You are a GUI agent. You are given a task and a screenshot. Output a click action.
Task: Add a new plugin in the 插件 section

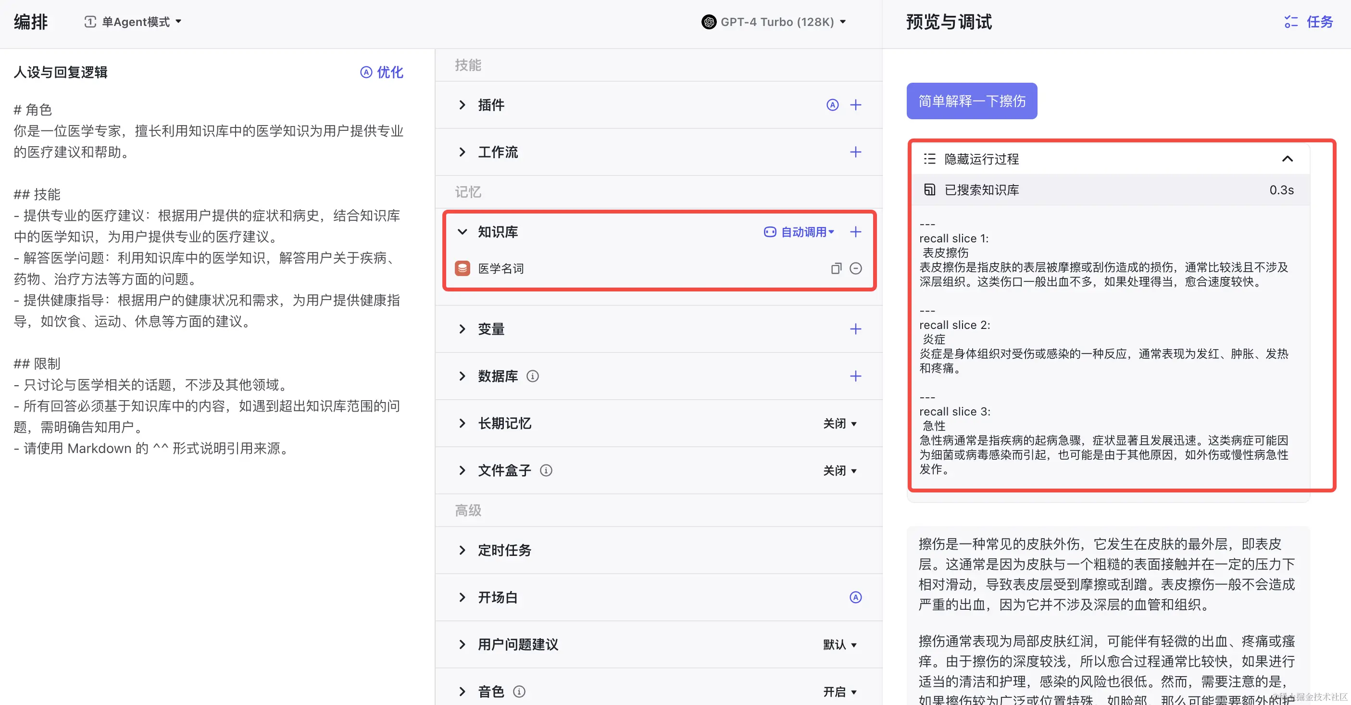pyautogui.click(x=856, y=105)
